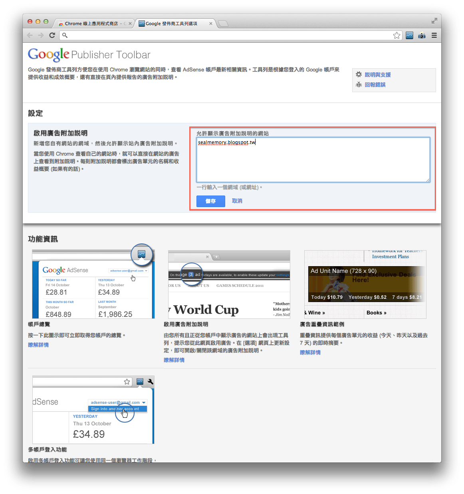Open the Chrome menu
This screenshot has width=464, height=494.
click(434, 35)
